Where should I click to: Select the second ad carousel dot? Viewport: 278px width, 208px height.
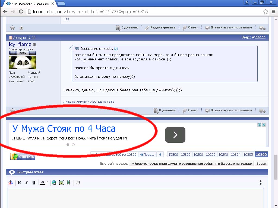(73, 145)
